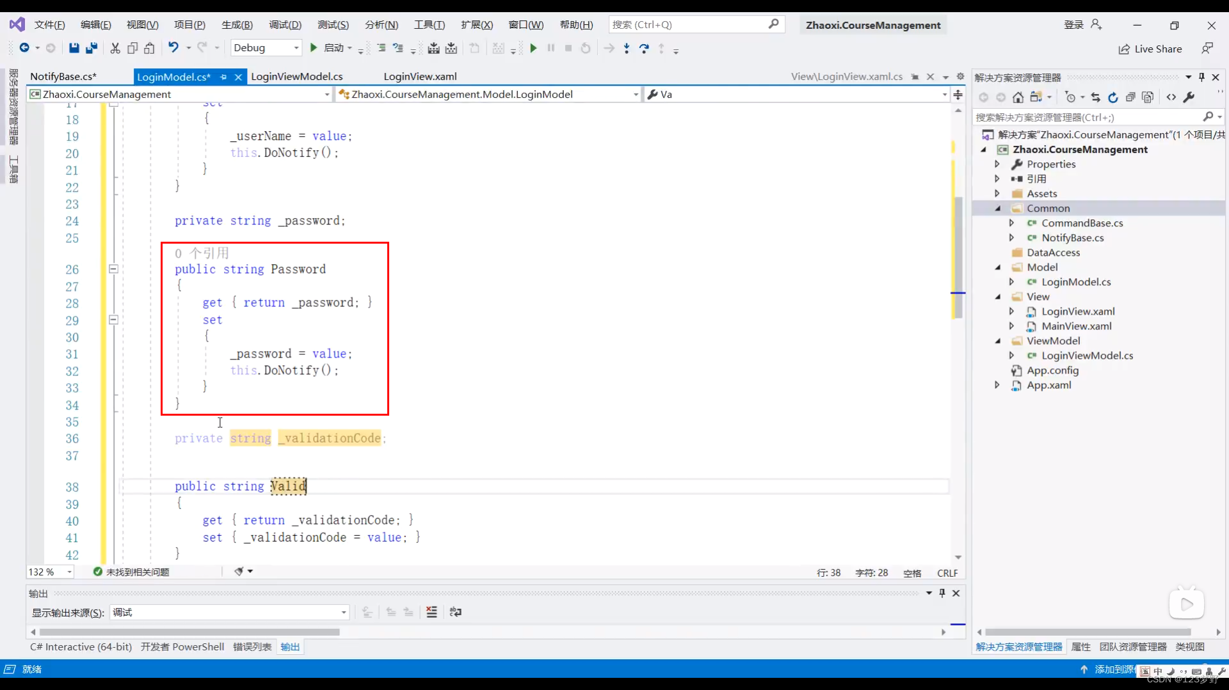Click the Solution Explorer search field
1229x690 pixels.
[x=1088, y=117]
